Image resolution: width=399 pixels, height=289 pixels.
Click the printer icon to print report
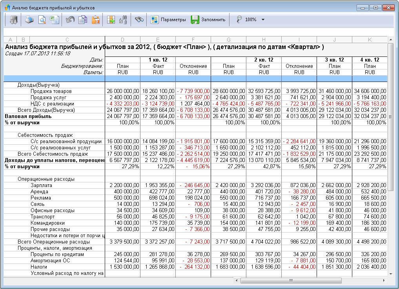[30, 20]
